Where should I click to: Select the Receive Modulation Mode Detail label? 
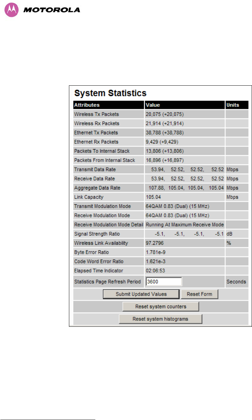[108, 225]
